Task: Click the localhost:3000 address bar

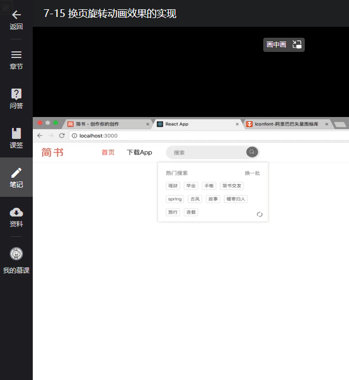Action: pyautogui.click(x=209, y=136)
